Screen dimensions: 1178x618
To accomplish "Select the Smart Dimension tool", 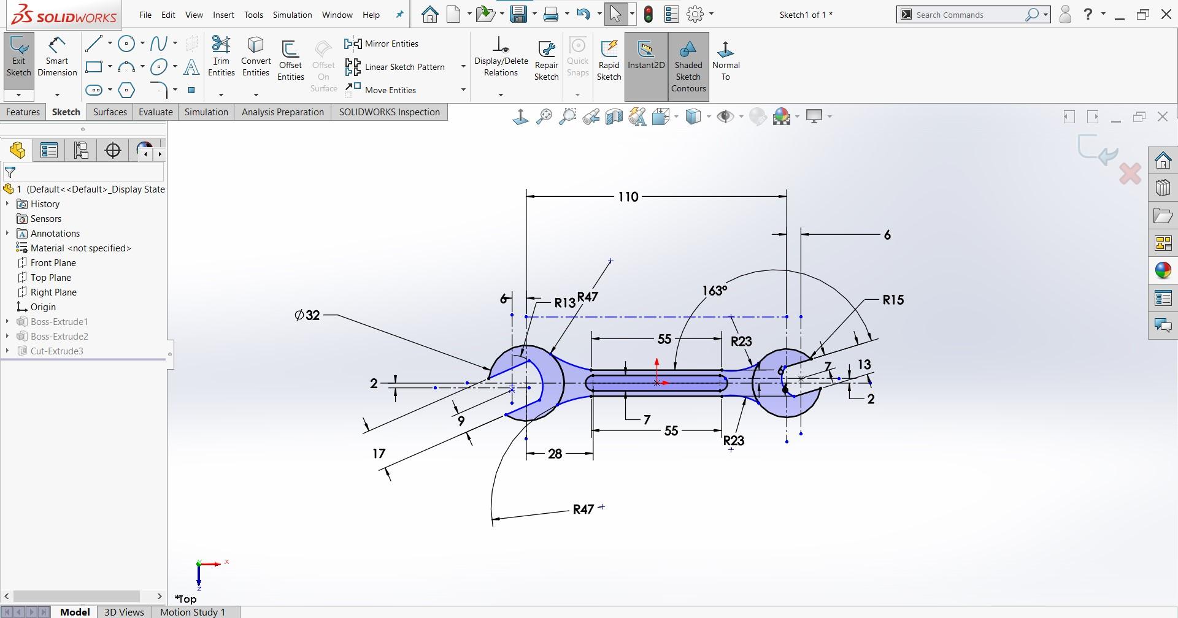I will tap(57, 58).
